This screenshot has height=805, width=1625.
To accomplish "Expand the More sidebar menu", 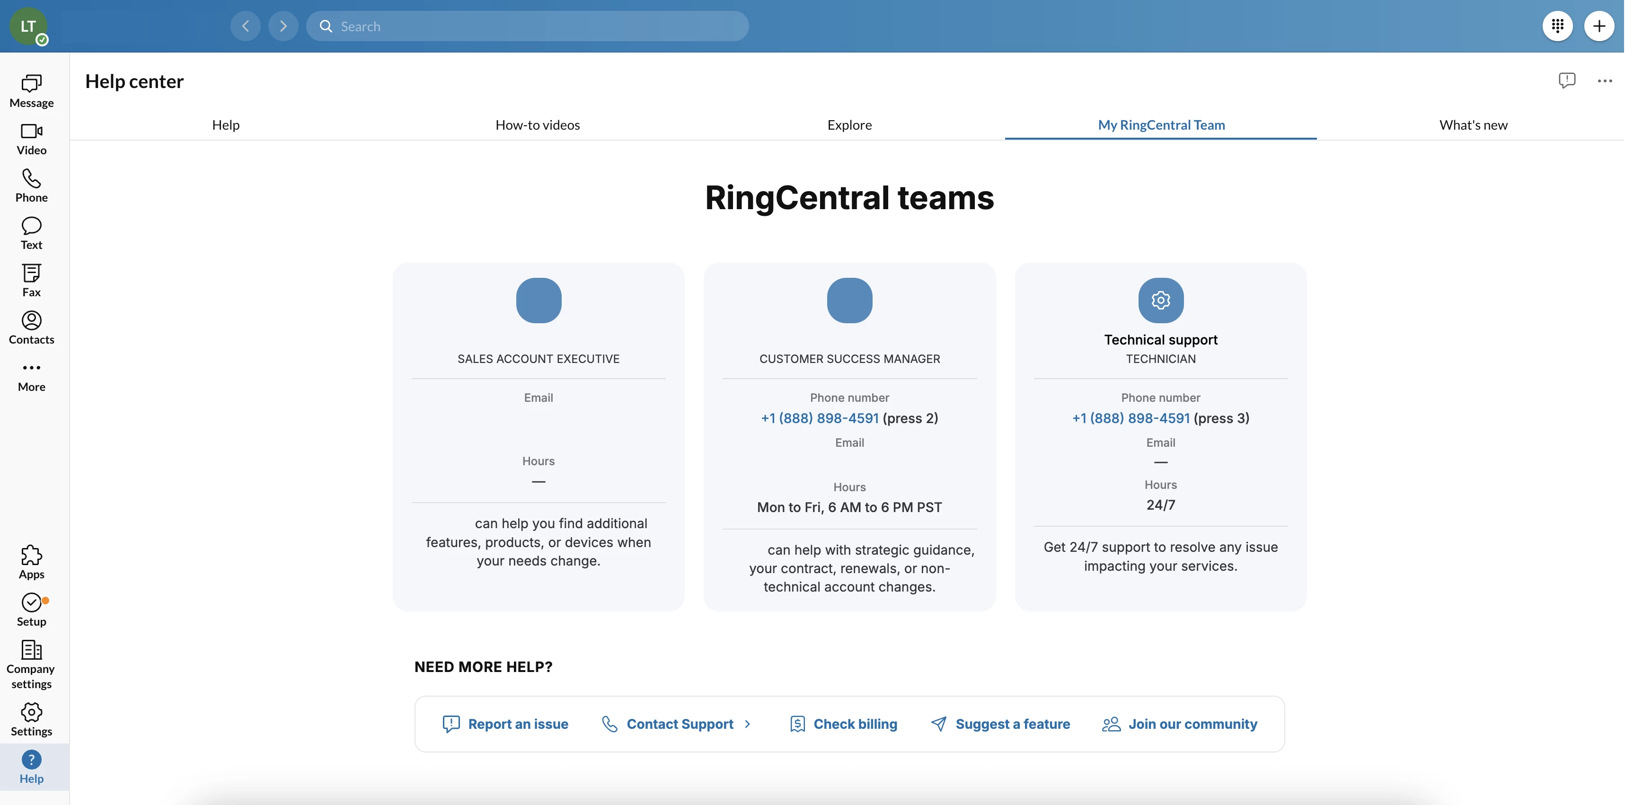I will tap(32, 375).
